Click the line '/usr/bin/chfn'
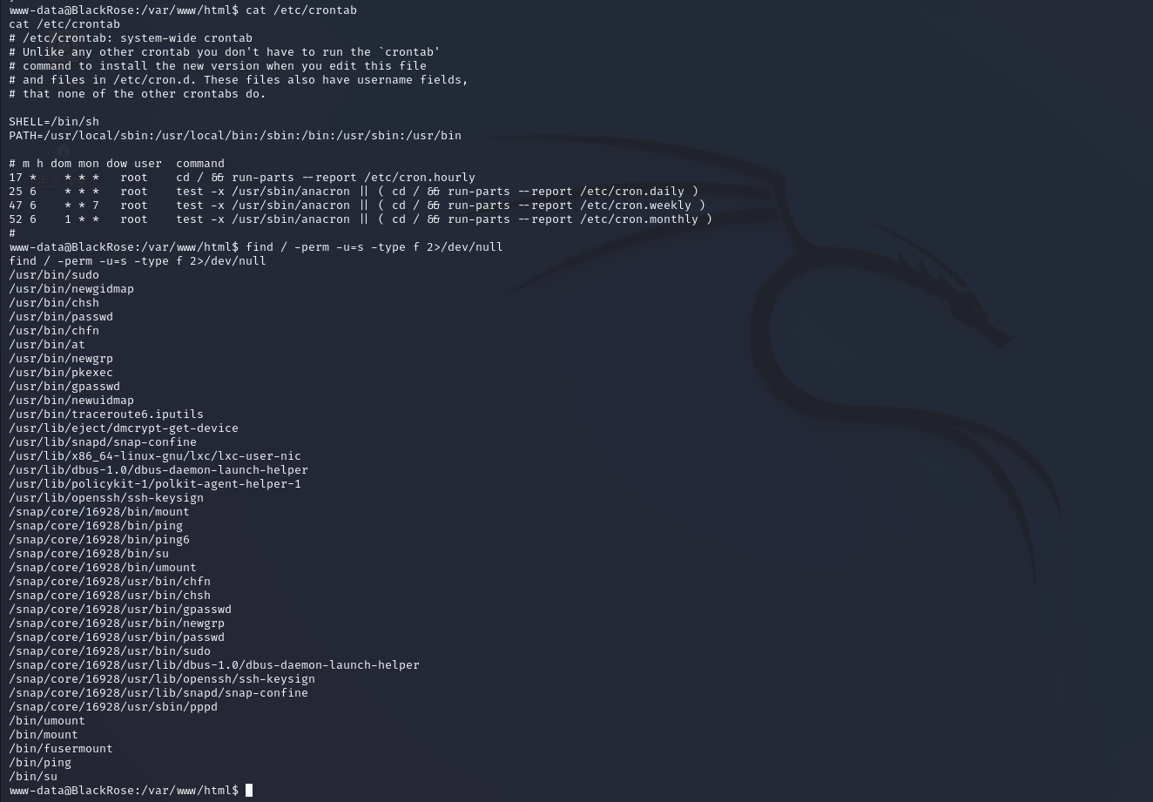The image size is (1153, 802). (x=54, y=330)
